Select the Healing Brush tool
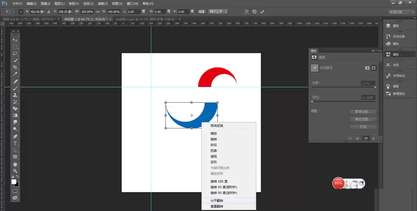This screenshot has width=417, height=211. point(15,82)
